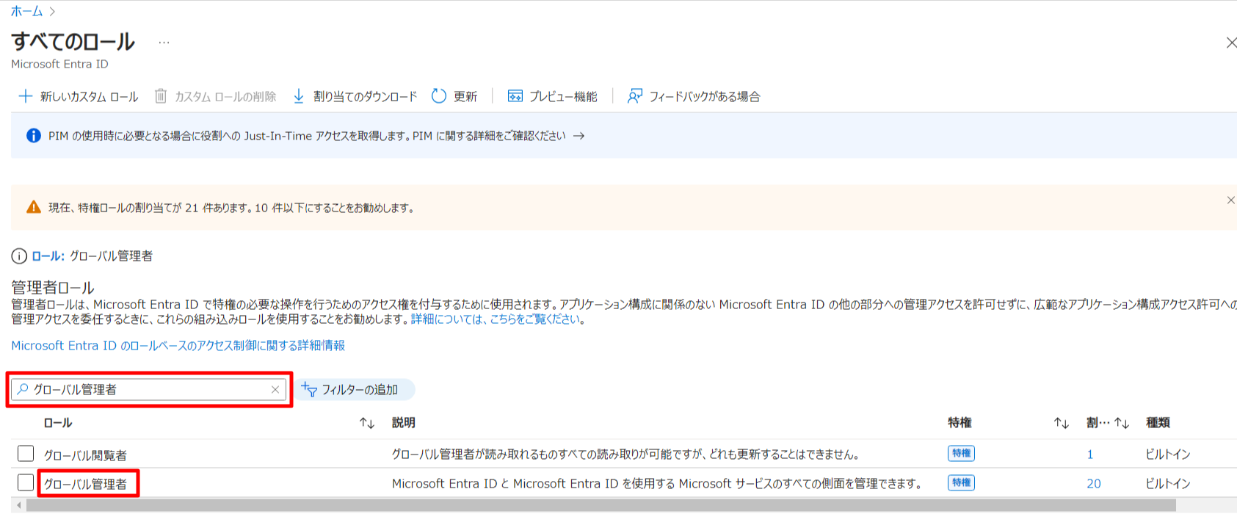The height and width of the screenshot is (525, 1237).
Task: Click the search magnifier icon
Action: tap(23, 389)
